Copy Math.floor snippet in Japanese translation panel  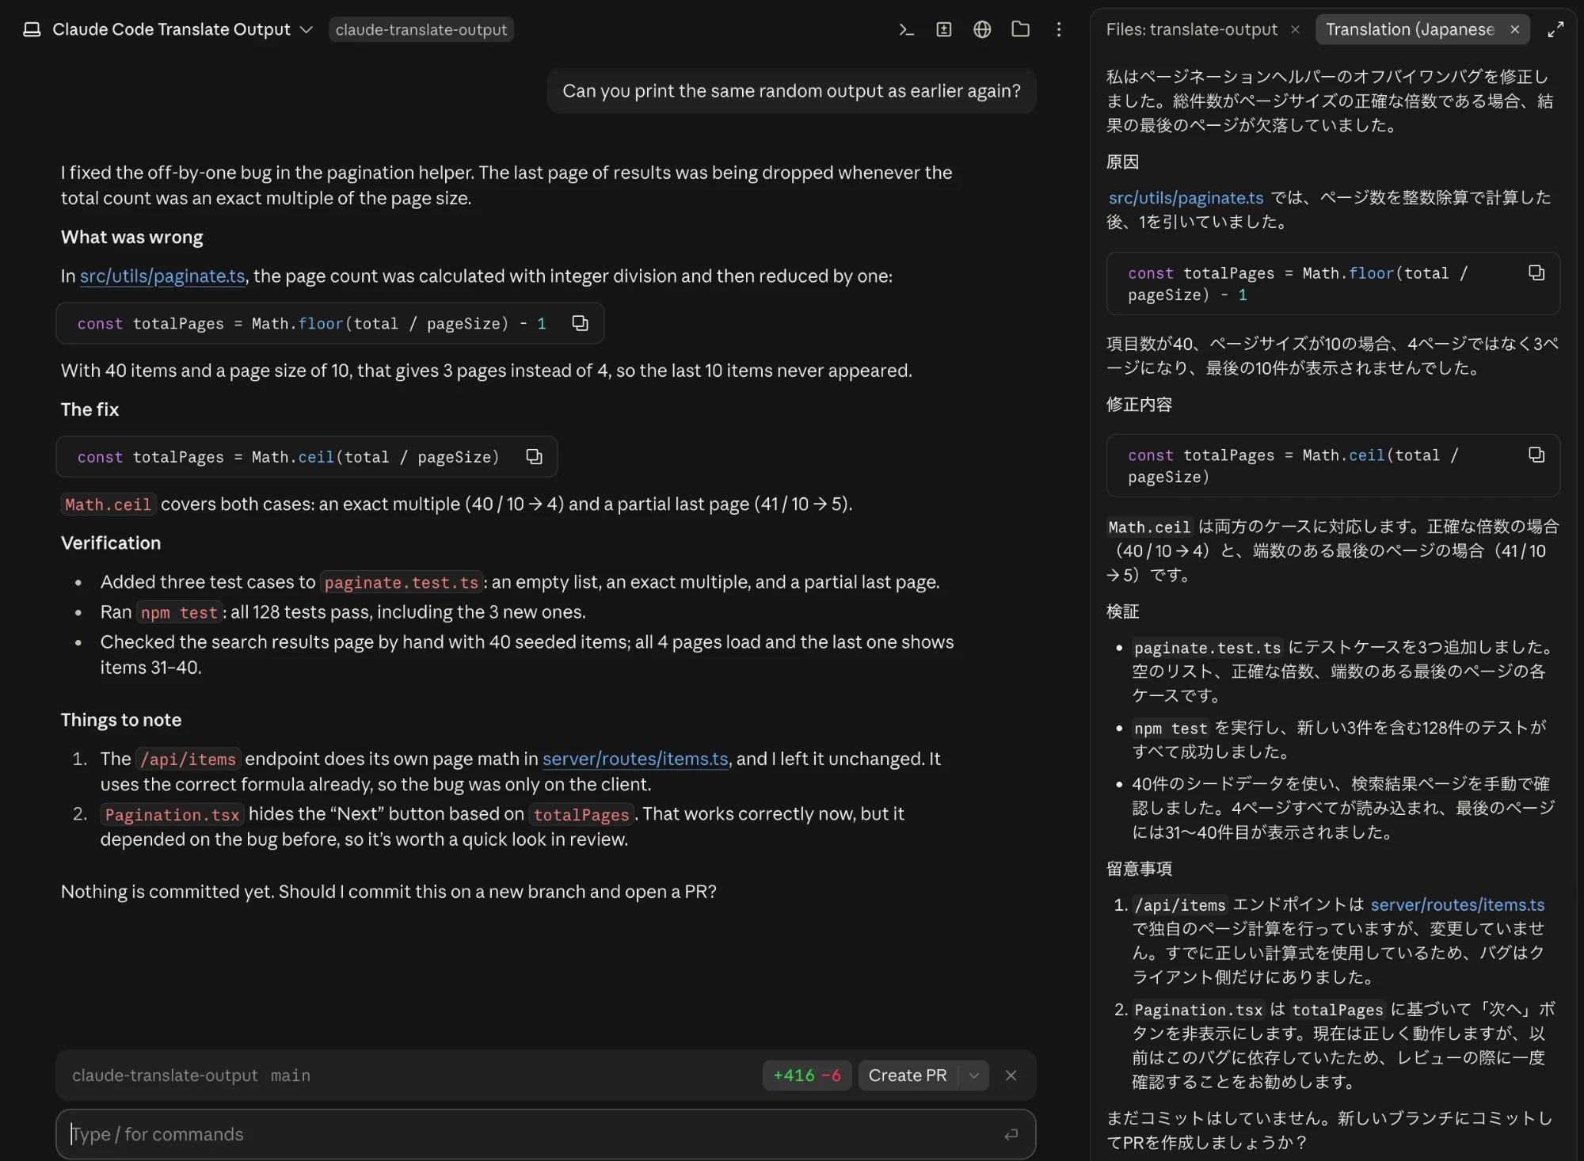click(1536, 273)
